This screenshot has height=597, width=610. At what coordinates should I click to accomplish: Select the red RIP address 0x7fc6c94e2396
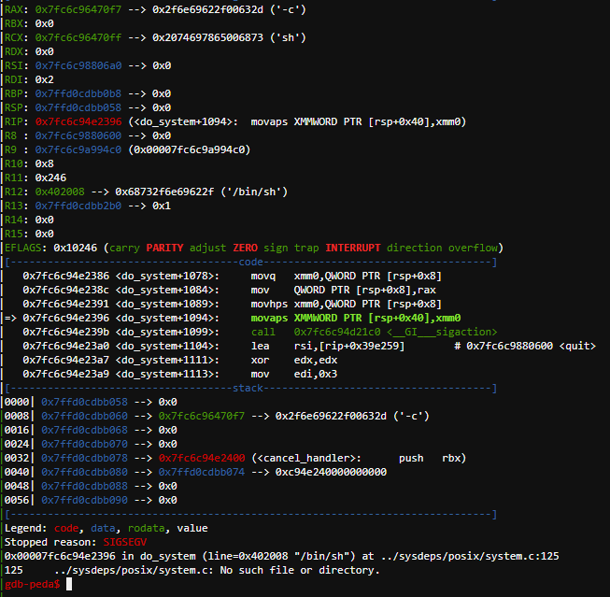[78, 121]
